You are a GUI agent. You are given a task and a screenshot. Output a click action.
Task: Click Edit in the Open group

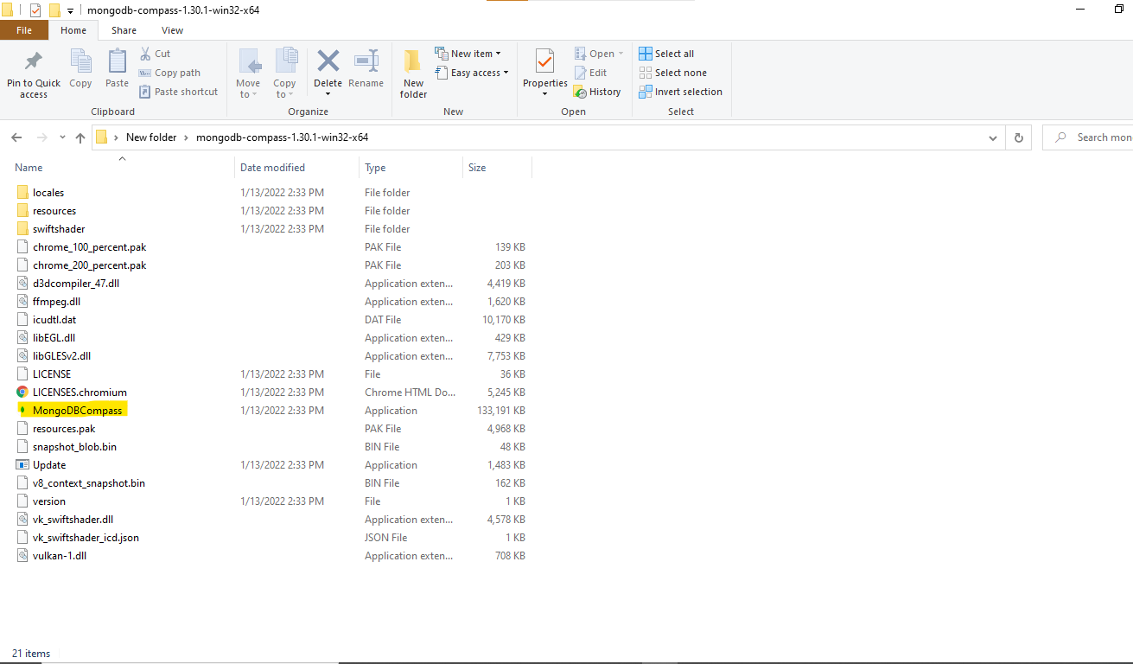click(x=590, y=73)
